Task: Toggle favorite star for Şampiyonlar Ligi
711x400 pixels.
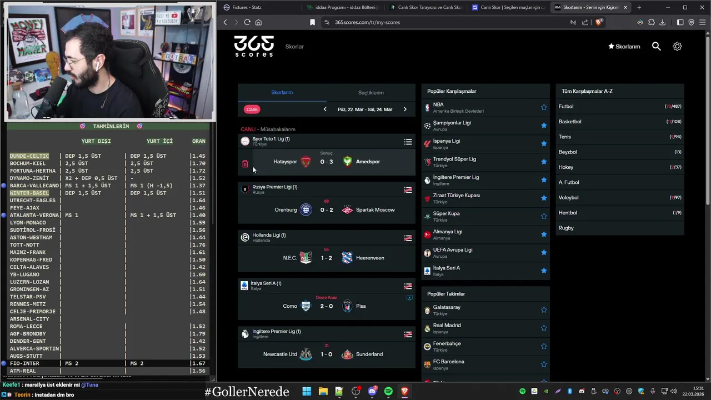Action: click(544, 126)
